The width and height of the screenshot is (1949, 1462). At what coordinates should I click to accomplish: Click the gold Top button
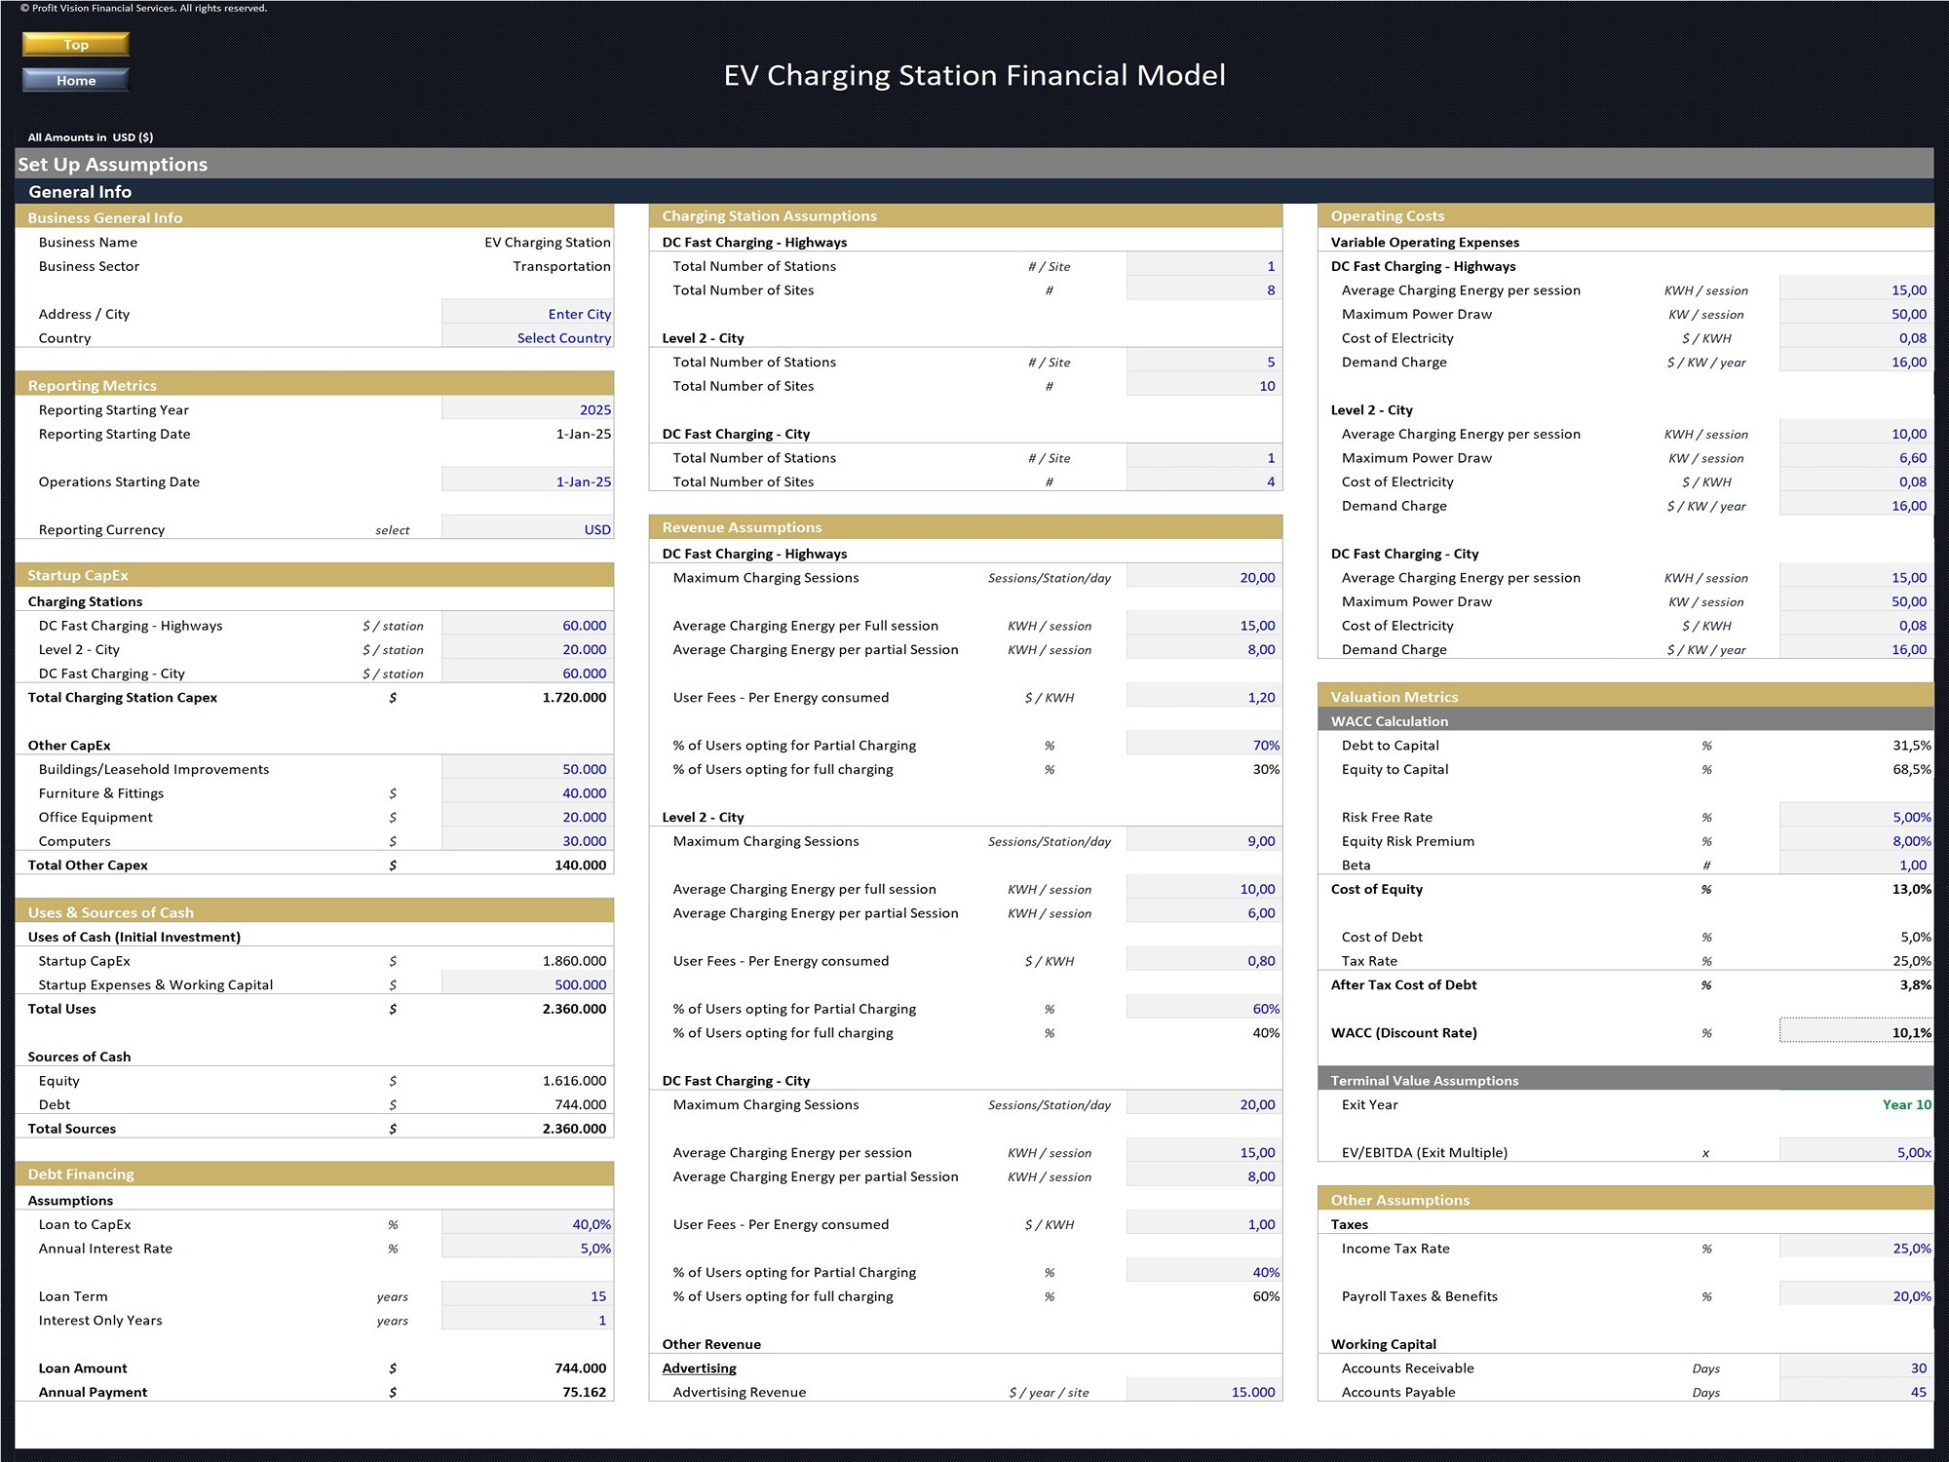[76, 44]
